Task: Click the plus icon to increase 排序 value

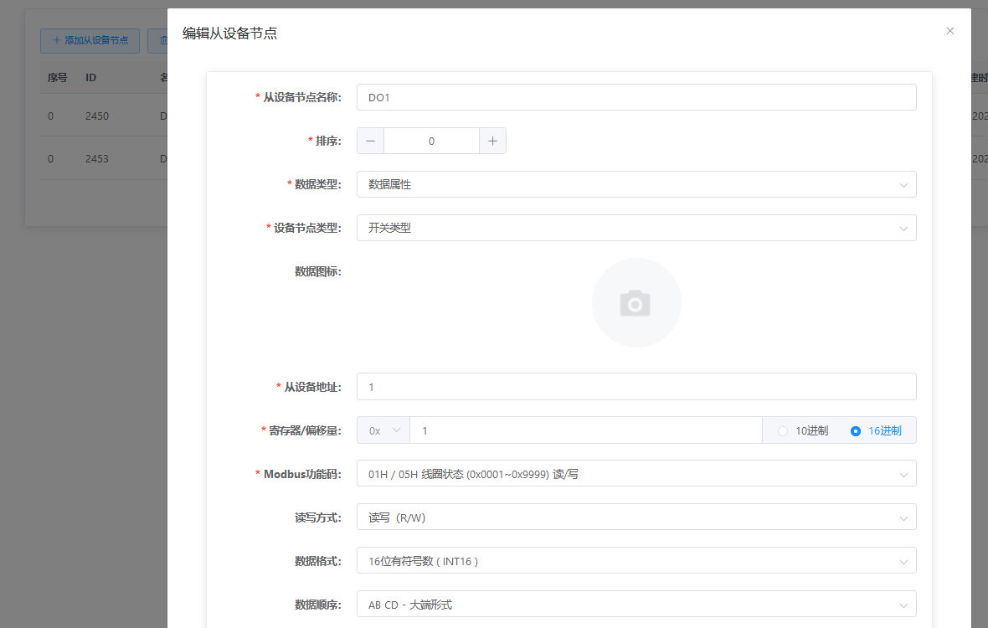Action: [492, 141]
